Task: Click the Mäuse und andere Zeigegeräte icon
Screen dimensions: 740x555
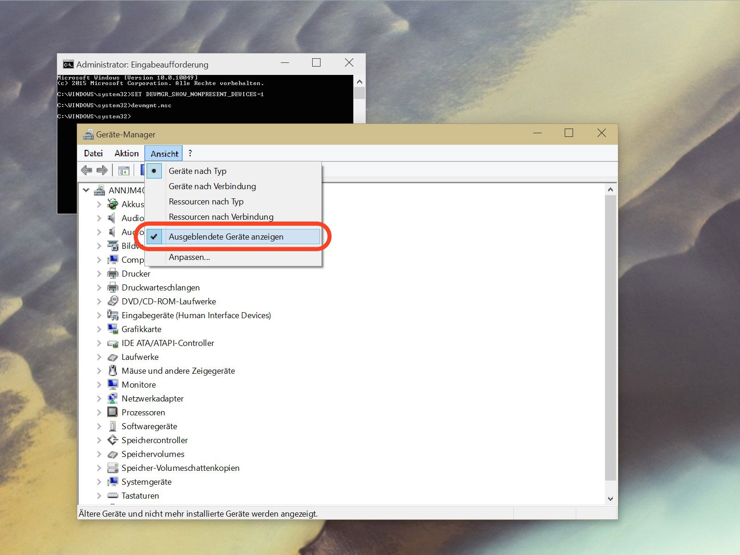Action: pos(112,370)
